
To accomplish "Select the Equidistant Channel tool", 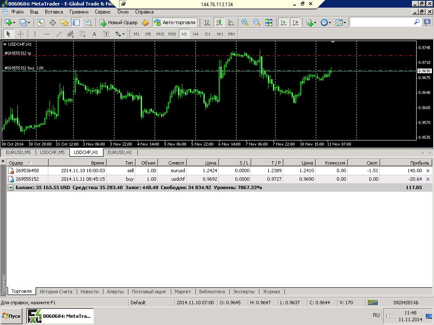I will (71, 34).
